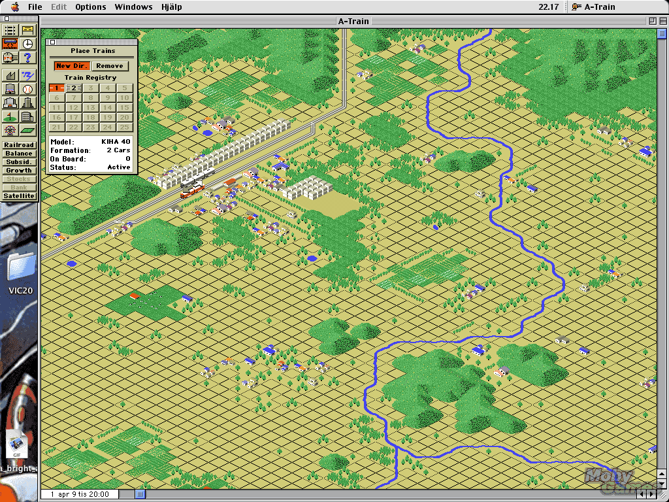
Task: Open the Windows menu
Action: [133, 7]
